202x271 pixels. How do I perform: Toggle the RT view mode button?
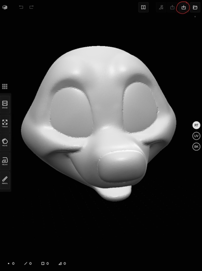[196, 125]
